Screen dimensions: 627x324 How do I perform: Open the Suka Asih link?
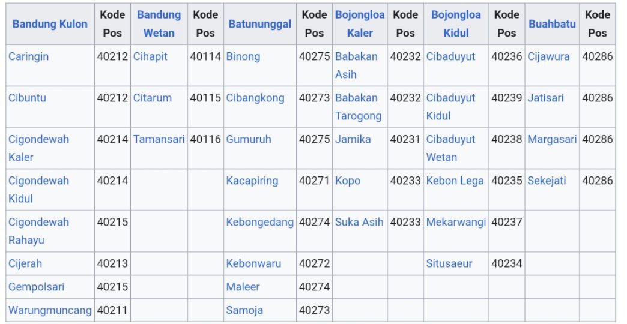[359, 222]
